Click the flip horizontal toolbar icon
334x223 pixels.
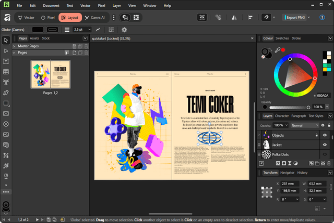(x=234, y=18)
